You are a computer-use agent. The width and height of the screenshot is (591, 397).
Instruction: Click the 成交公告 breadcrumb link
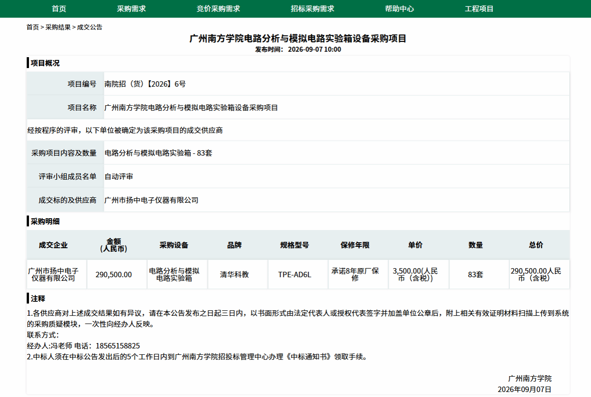(x=90, y=27)
